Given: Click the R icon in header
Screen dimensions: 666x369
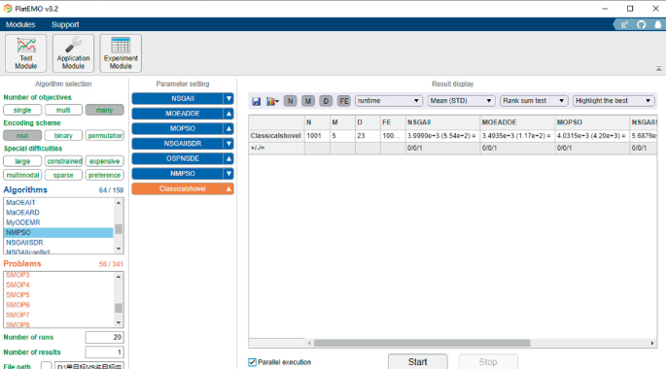Looking at the screenshot, I should coord(624,24).
